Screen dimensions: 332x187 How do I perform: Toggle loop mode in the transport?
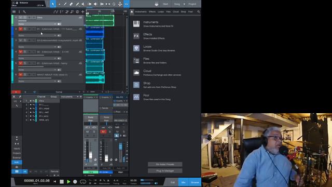click(83, 182)
